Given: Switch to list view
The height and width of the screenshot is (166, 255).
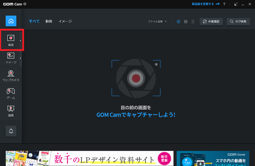Looking at the screenshot, I should (x=193, y=21).
